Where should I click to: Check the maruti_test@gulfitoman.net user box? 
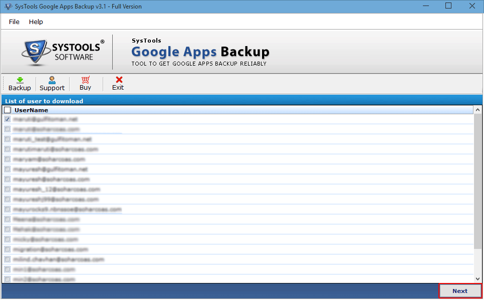[x=8, y=139]
